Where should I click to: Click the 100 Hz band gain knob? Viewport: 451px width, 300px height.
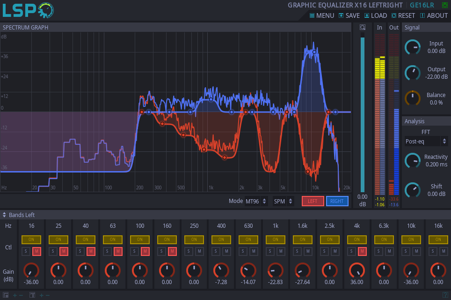140,270
